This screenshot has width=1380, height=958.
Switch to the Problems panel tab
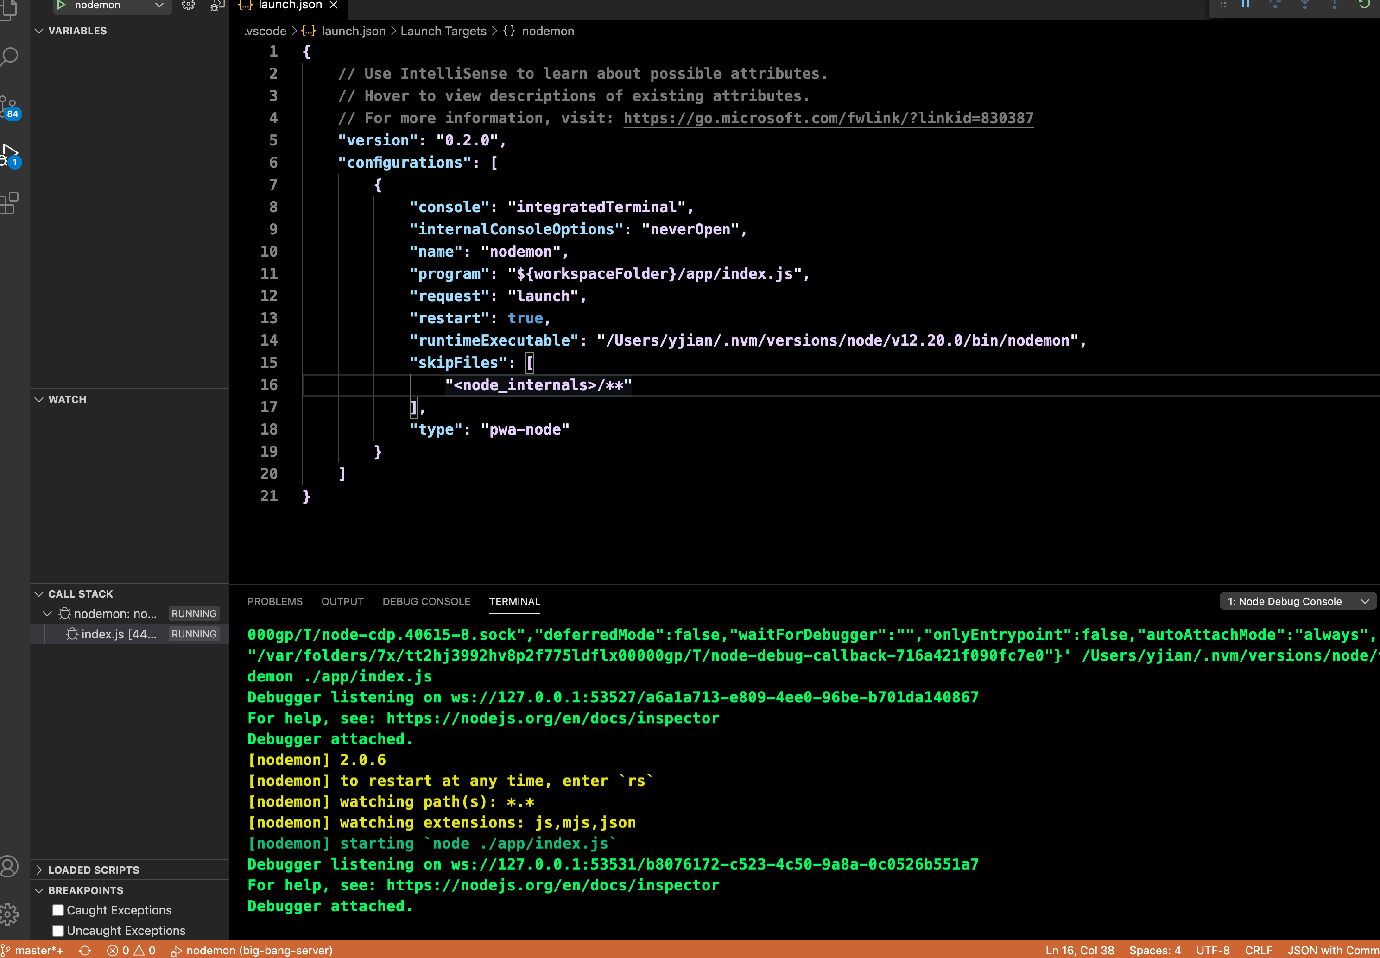pos(274,601)
